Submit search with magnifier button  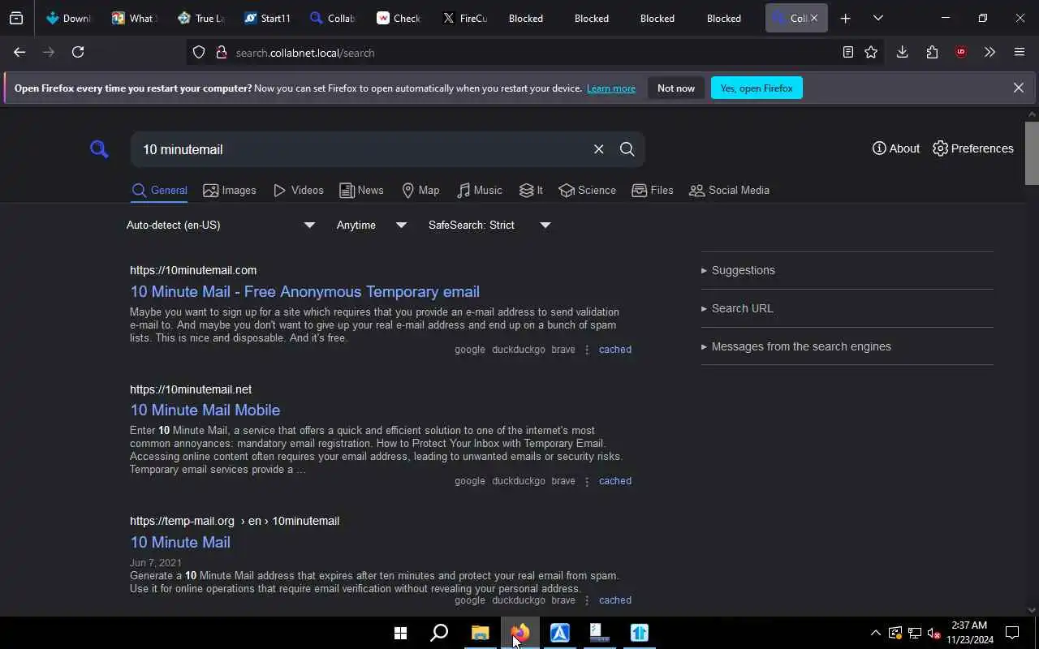(x=627, y=149)
